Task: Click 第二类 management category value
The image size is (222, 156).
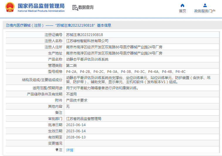Action: point(71,66)
